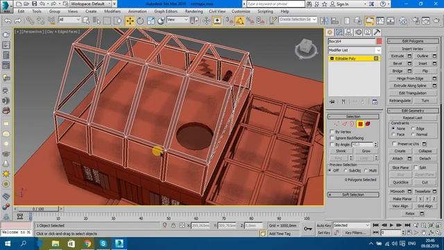Select the Move tool in main toolbar
Viewport: 444px width, 250px height.
tap(130, 20)
